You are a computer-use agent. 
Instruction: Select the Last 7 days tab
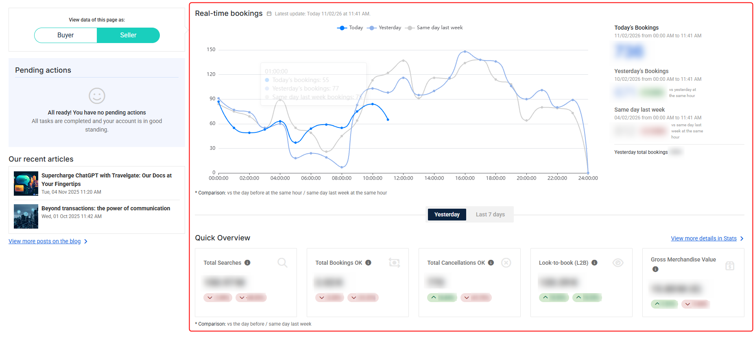tap(490, 214)
